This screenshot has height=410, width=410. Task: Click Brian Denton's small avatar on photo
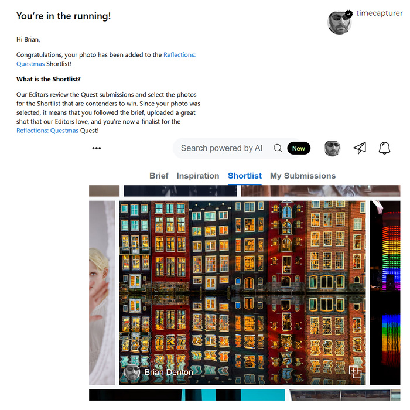[x=132, y=373]
